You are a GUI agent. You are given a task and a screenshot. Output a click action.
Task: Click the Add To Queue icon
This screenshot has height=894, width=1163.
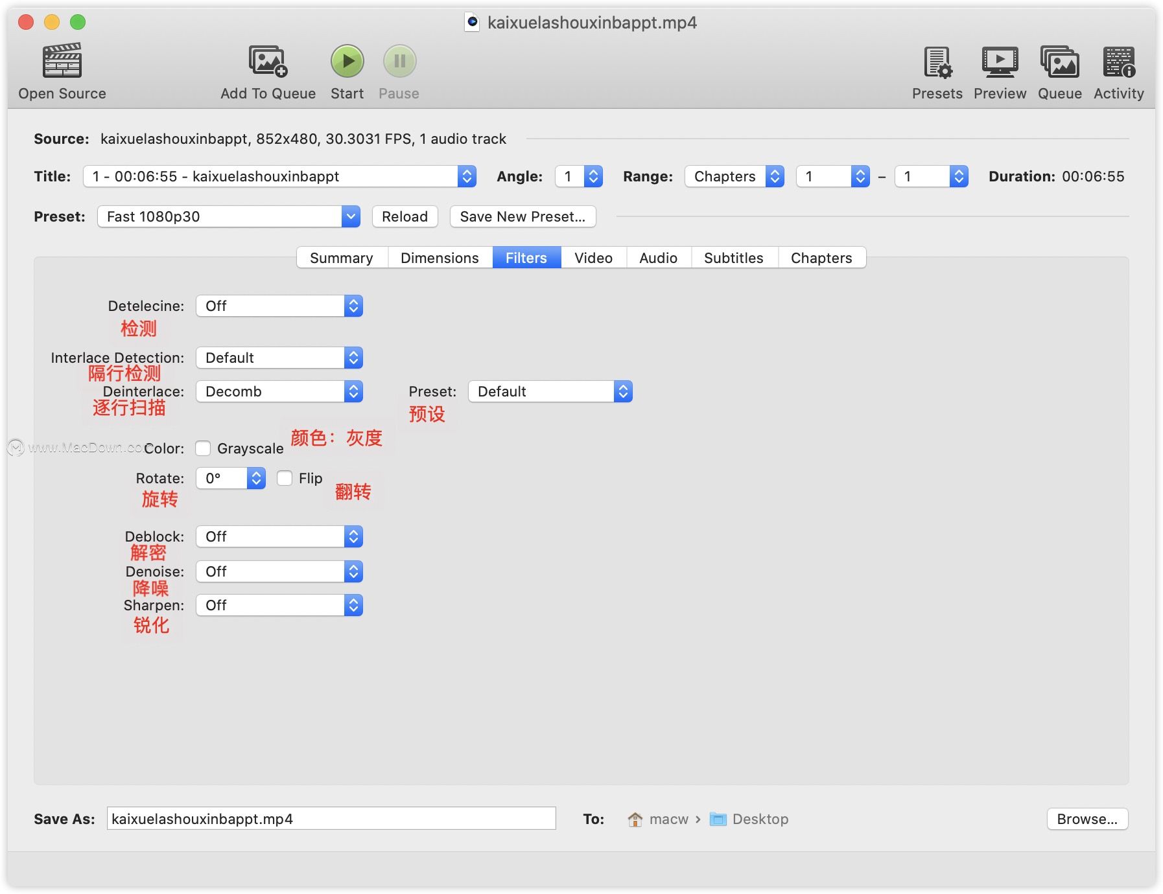[x=268, y=61]
